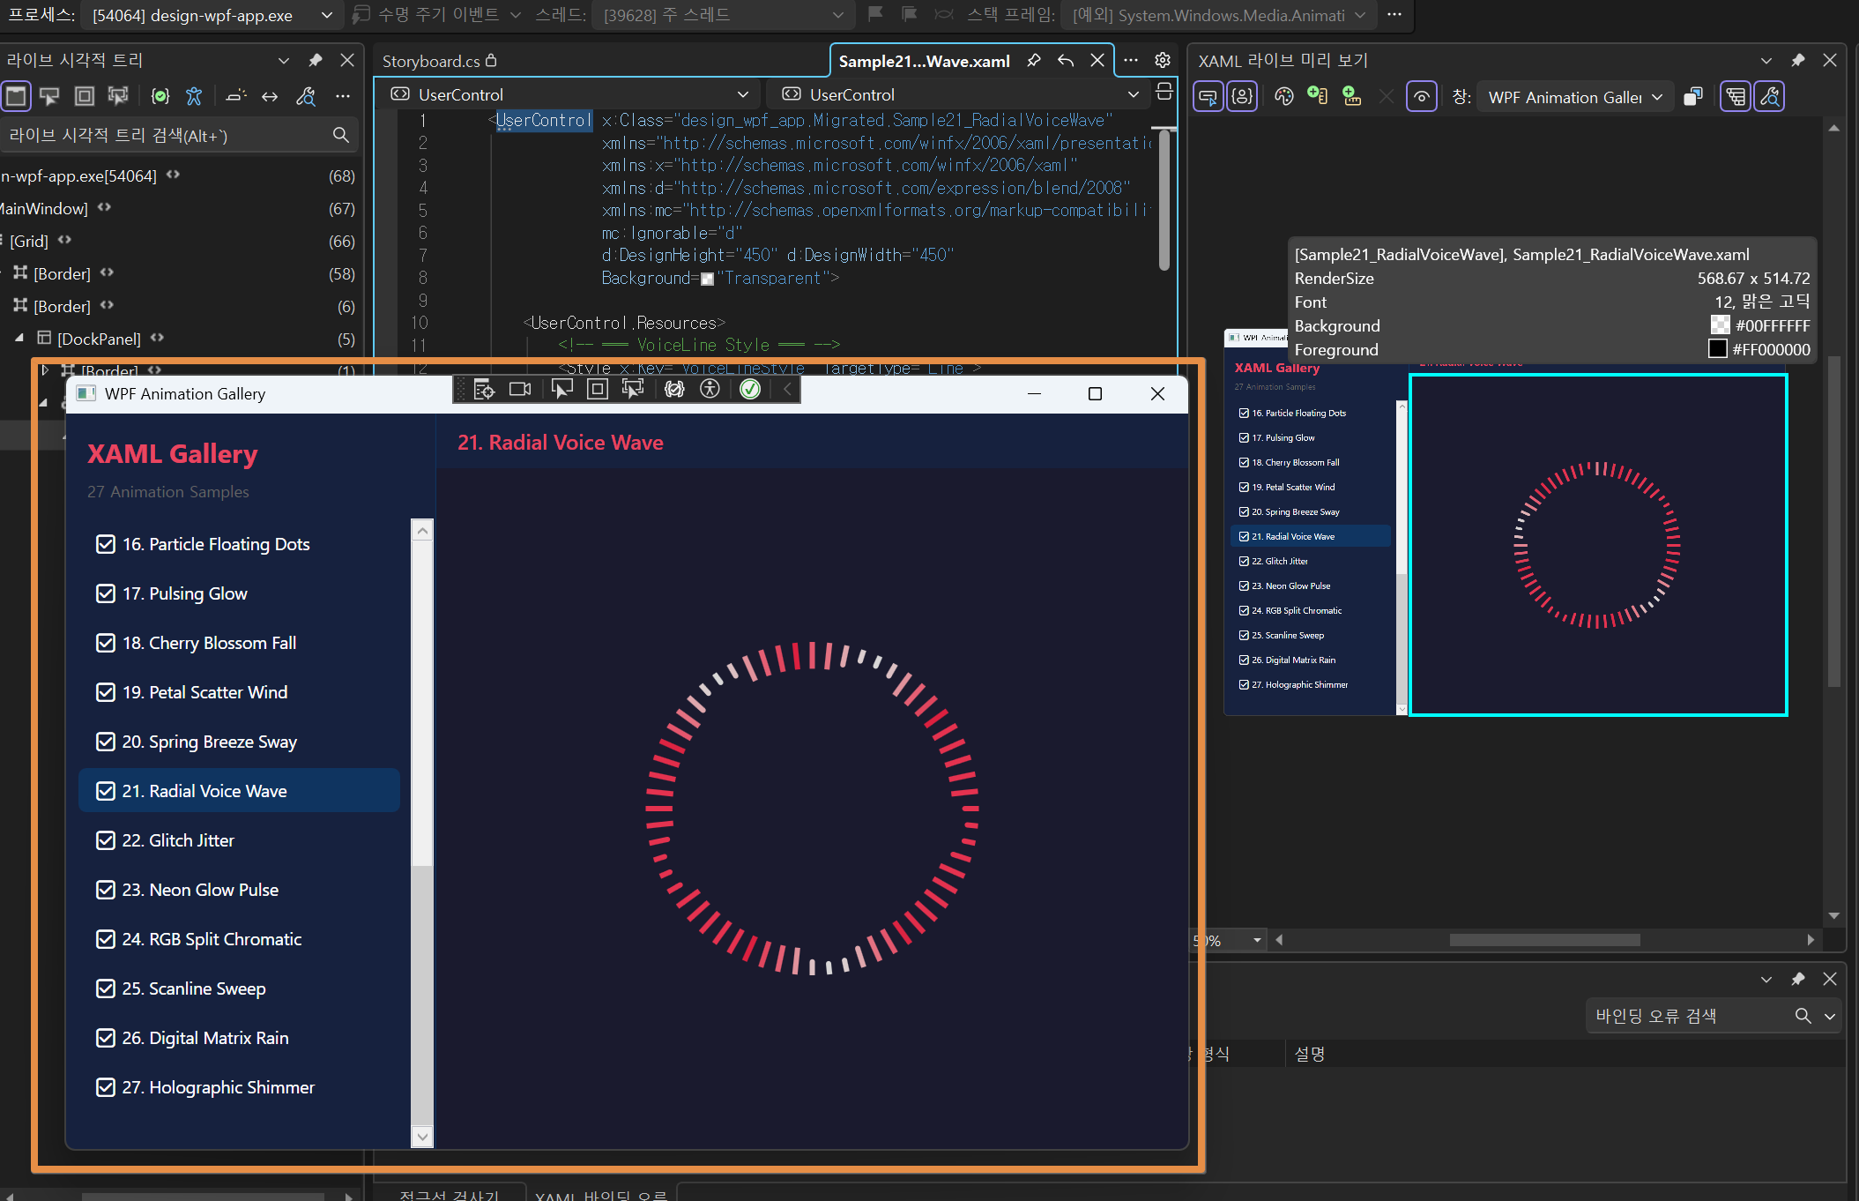
Task: Open the editor settings gear icon
Action: pos(1163,60)
